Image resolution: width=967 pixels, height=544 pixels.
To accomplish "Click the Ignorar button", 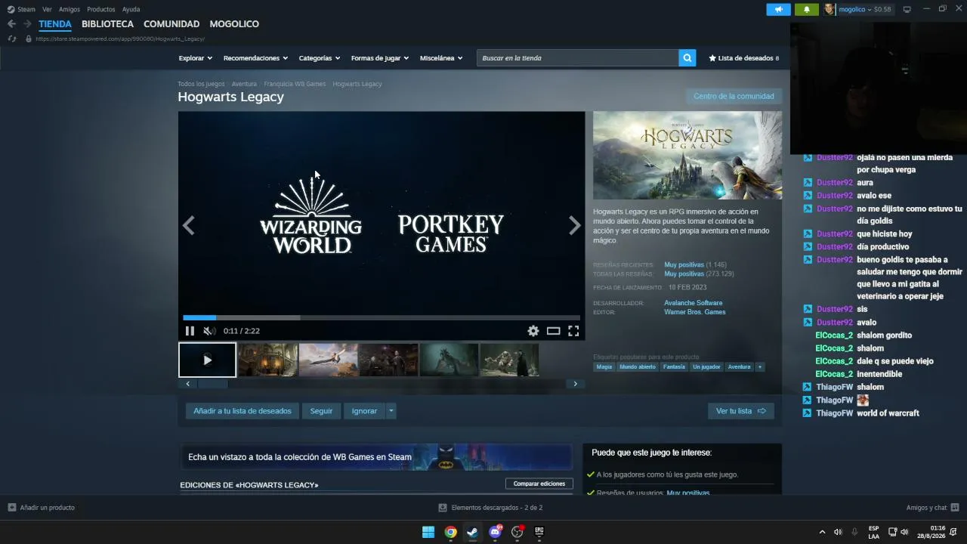I will tap(364, 411).
